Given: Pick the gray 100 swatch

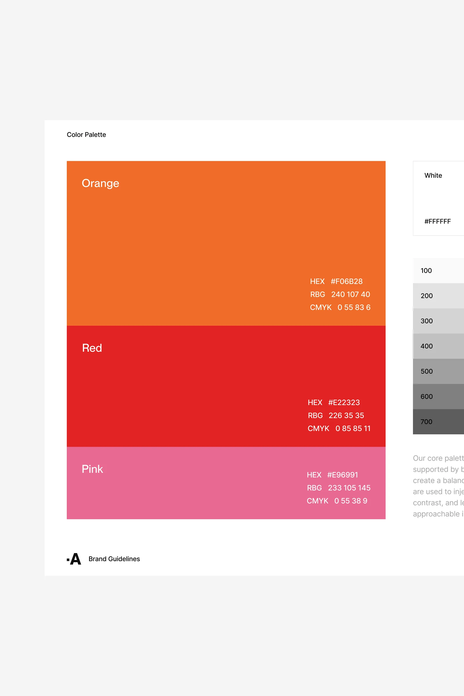Looking at the screenshot, I should 438,271.
